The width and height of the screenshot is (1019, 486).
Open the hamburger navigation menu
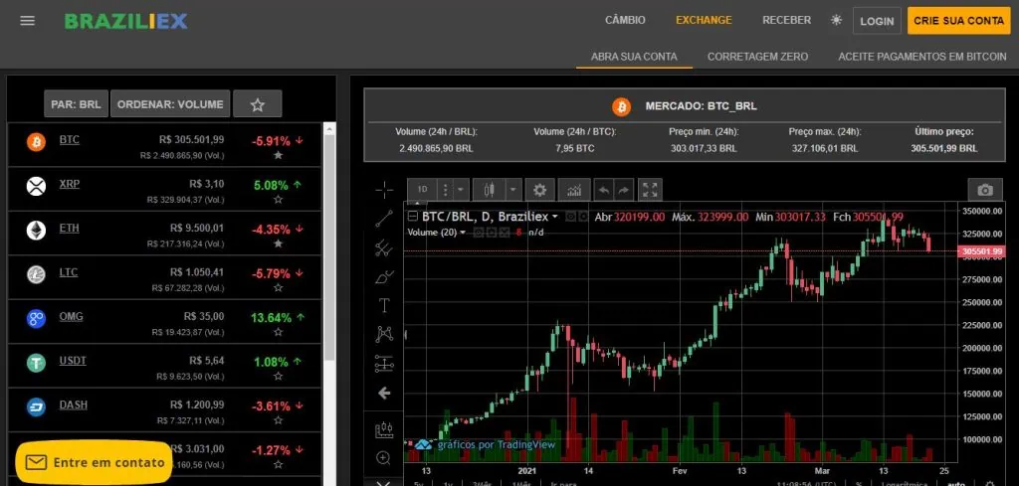27,21
